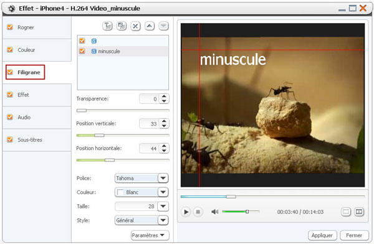This screenshot has width=374, height=244.
Task: Click the add picture watermark icon
Action: pyautogui.click(x=122, y=26)
